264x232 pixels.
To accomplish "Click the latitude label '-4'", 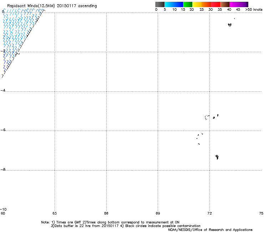I will pos(3,90).
